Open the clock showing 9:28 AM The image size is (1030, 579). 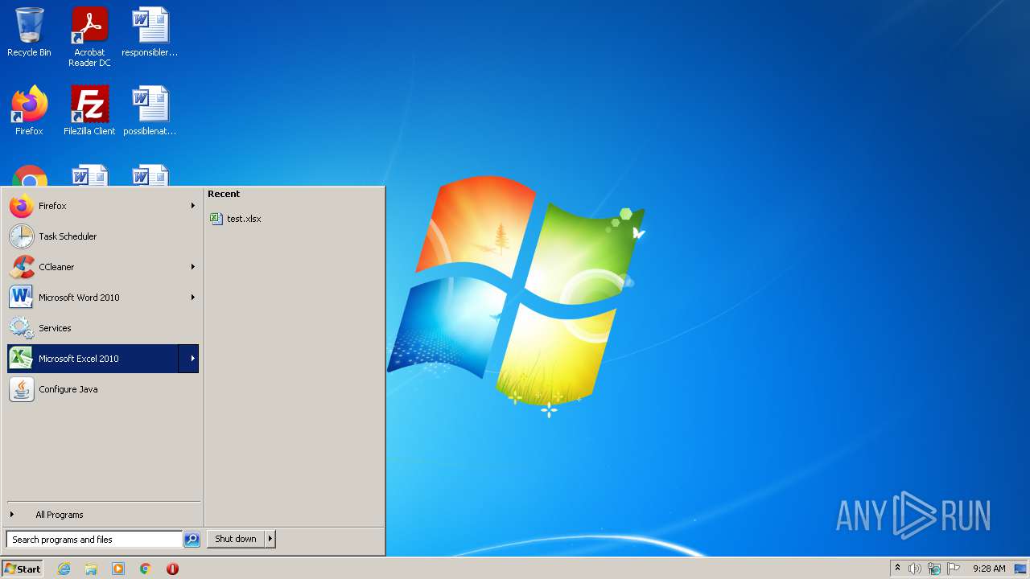tap(989, 569)
